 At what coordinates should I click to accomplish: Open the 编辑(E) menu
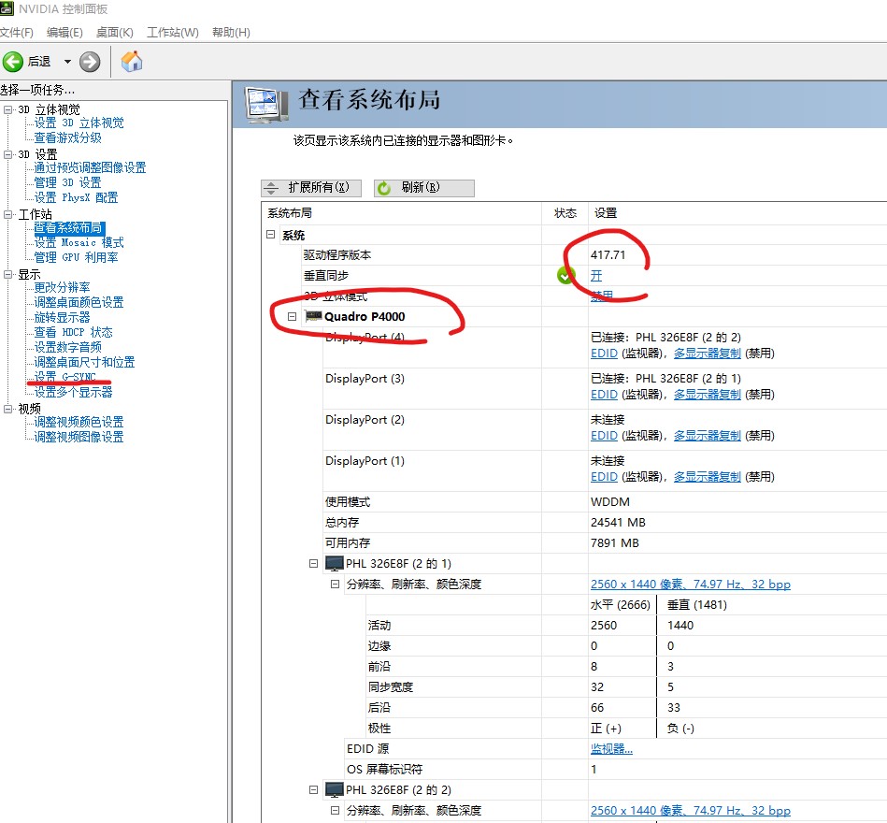pyautogui.click(x=64, y=32)
